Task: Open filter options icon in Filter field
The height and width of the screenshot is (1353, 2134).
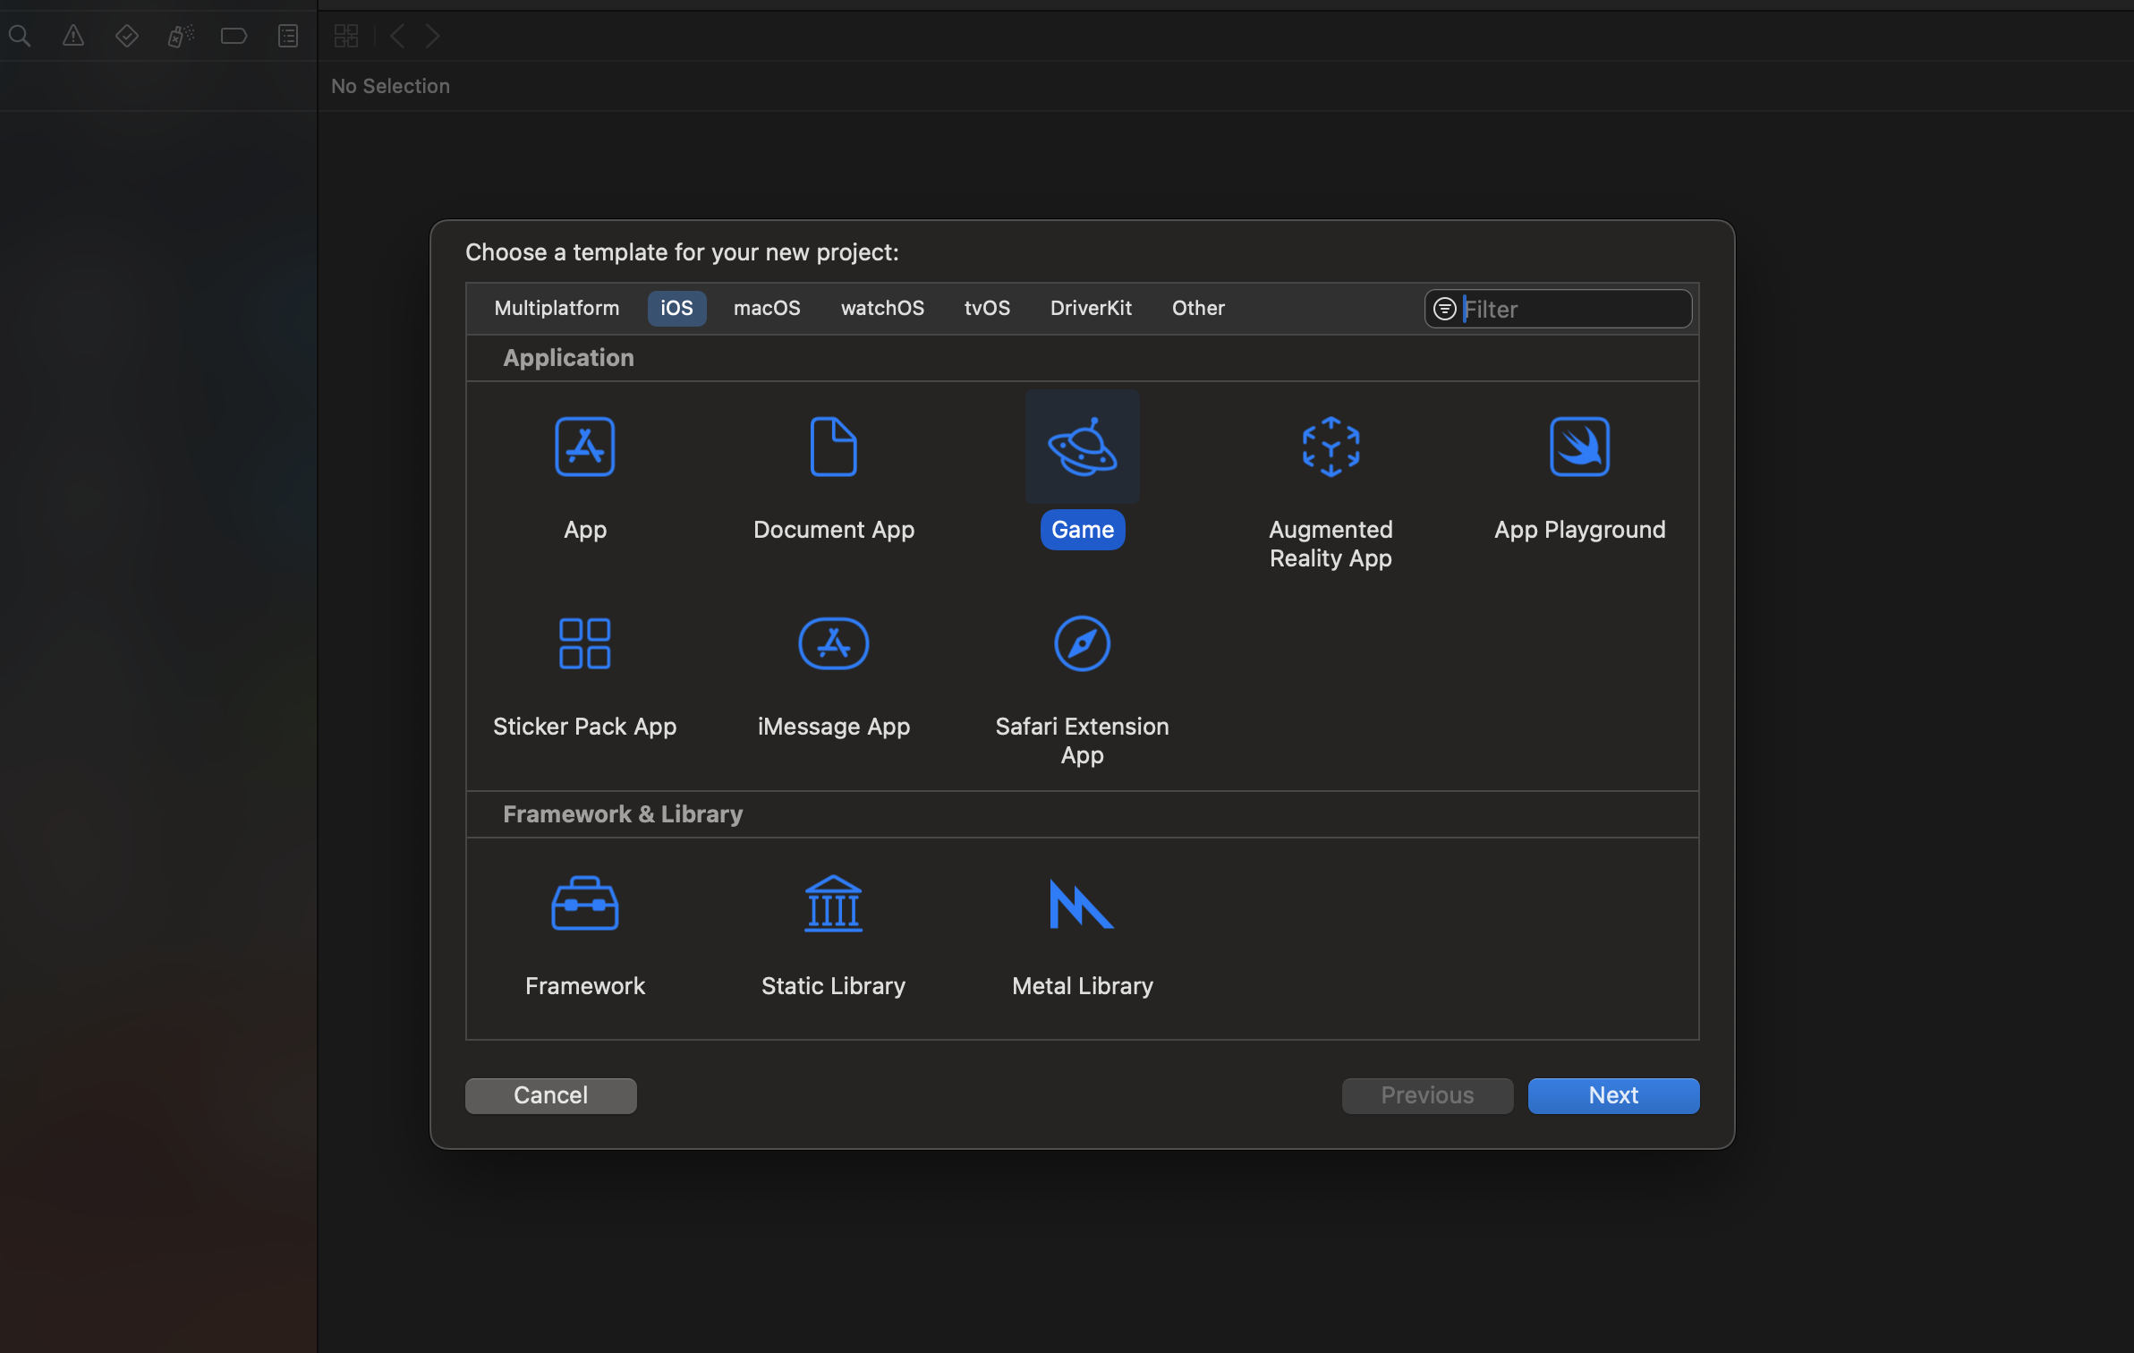Action: tap(1445, 309)
